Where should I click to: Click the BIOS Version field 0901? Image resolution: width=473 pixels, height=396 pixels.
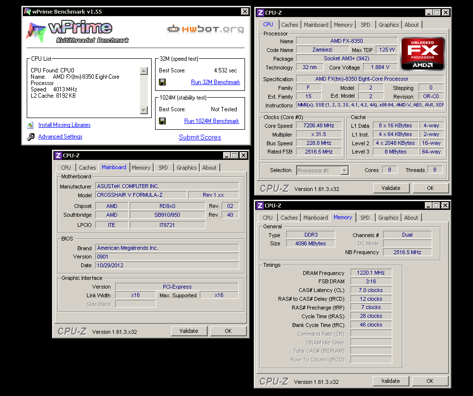coord(167,257)
